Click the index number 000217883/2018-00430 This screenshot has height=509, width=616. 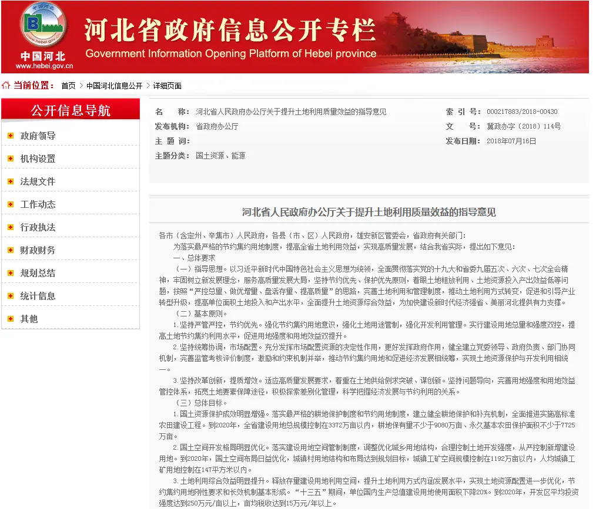click(x=522, y=112)
